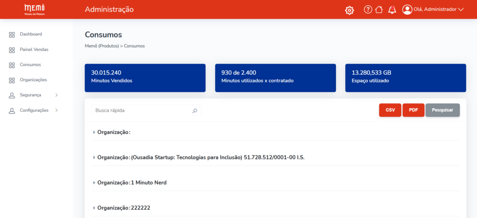Click the Dashboard grid icon in sidebar
The image size is (477, 218).
coord(12,34)
